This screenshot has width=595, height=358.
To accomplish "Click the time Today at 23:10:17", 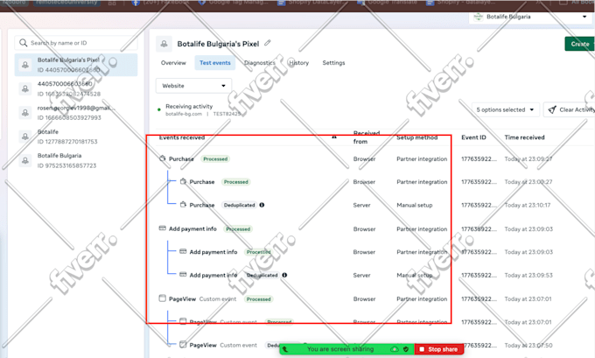I will tap(528, 205).
